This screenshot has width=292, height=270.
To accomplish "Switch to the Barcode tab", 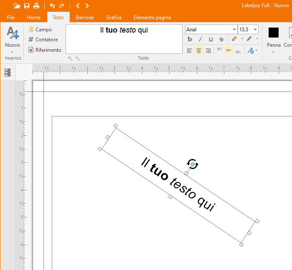I will pyautogui.click(x=85, y=18).
